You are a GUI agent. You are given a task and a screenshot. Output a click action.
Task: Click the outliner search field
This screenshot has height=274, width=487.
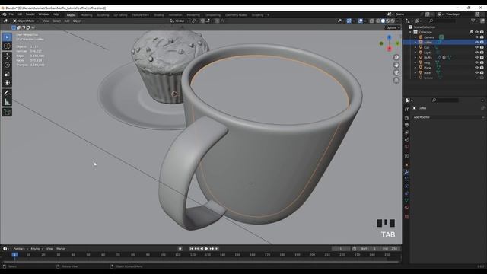443,21
